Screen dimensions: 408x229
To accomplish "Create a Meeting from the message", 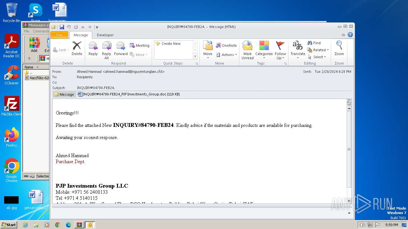I will click(140, 45).
